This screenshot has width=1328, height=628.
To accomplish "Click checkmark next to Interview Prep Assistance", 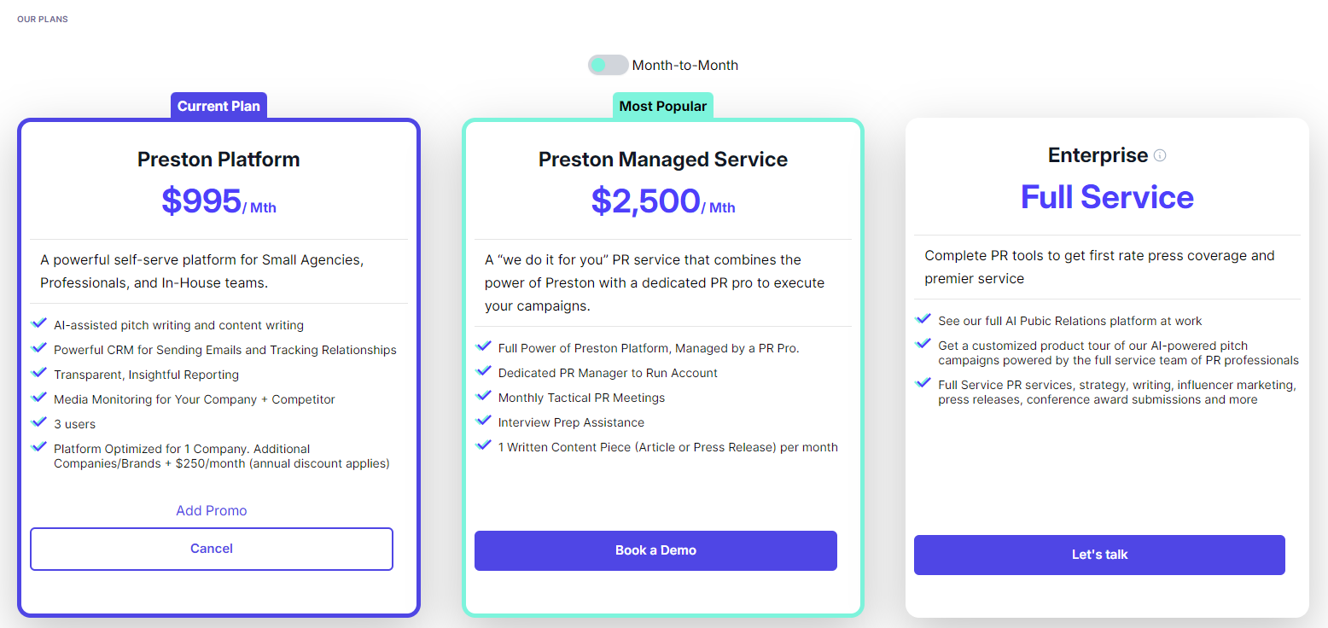I will coord(483,421).
